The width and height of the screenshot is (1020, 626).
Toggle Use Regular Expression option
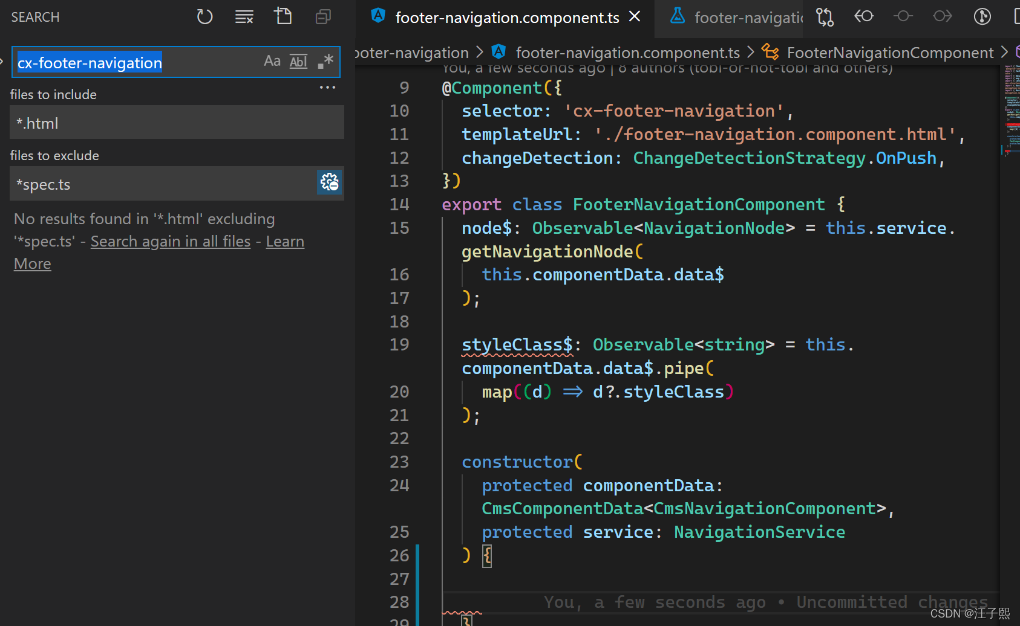pos(325,61)
